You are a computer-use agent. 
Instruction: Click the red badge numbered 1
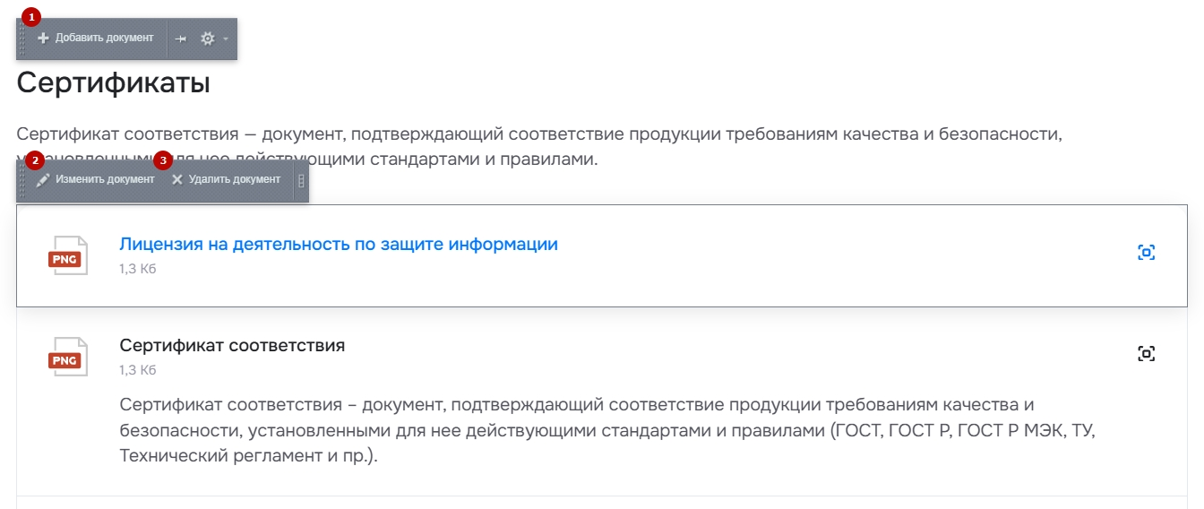pyautogui.click(x=31, y=17)
